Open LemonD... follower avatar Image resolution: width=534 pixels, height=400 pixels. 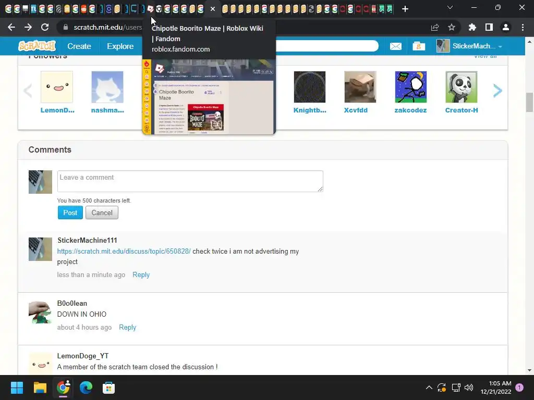tap(57, 87)
